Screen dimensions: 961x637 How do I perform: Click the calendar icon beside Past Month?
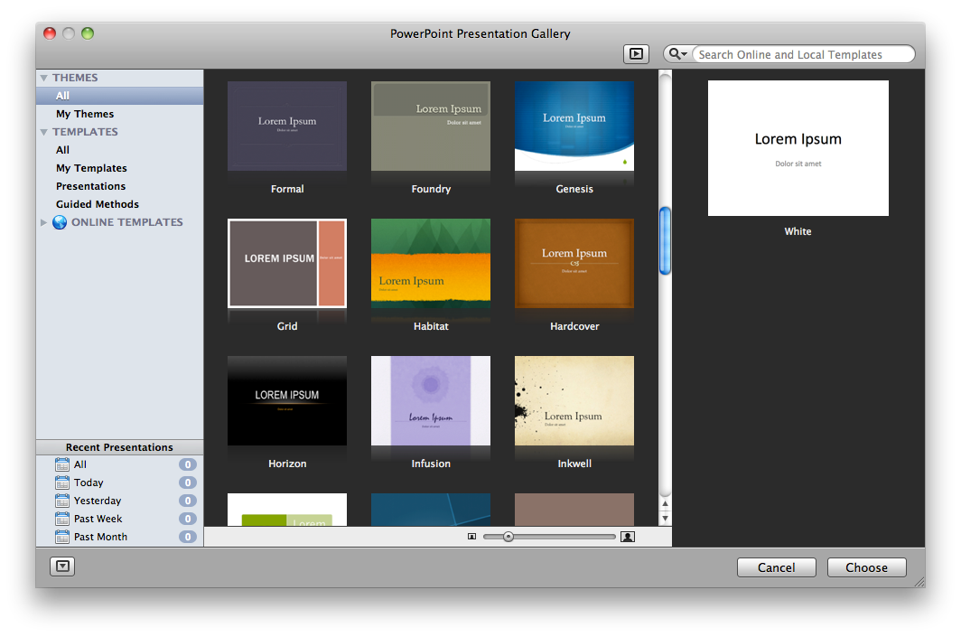(x=62, y=537)
